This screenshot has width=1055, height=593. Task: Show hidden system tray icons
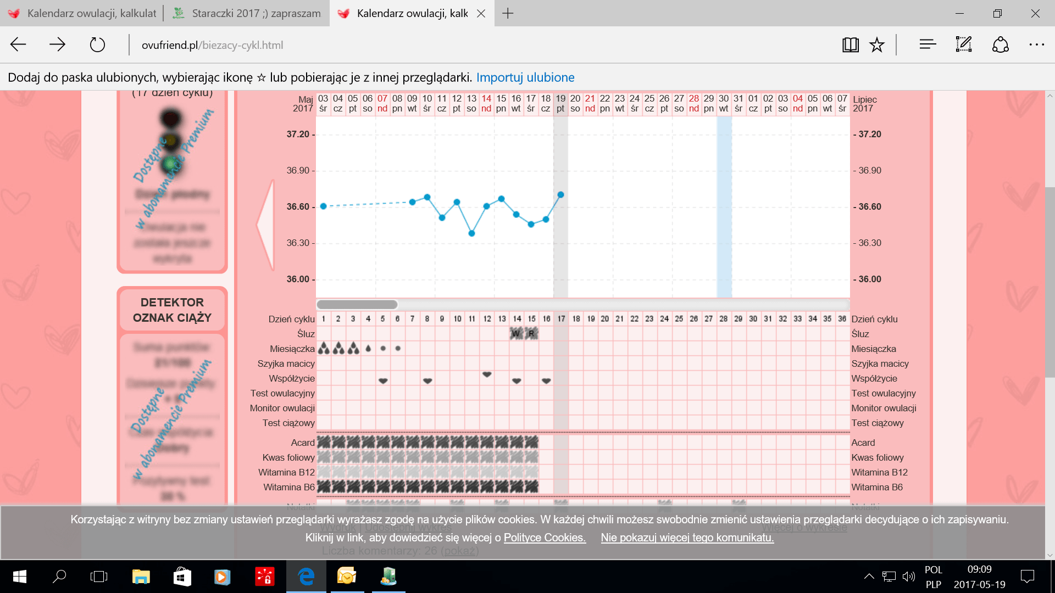[x=869, y=577]
